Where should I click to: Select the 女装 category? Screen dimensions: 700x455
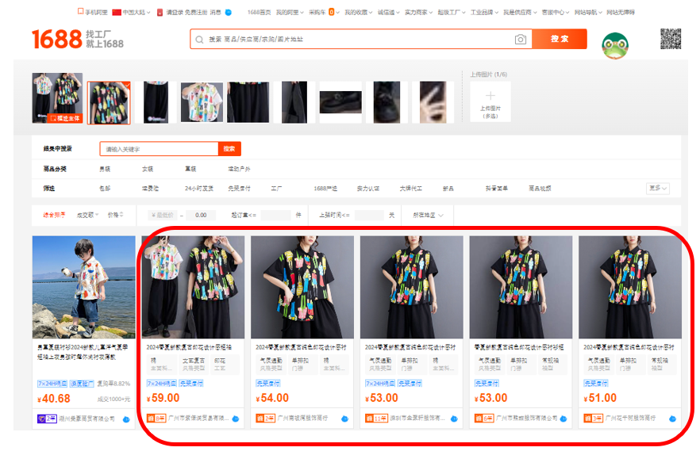tap(148, 169)
